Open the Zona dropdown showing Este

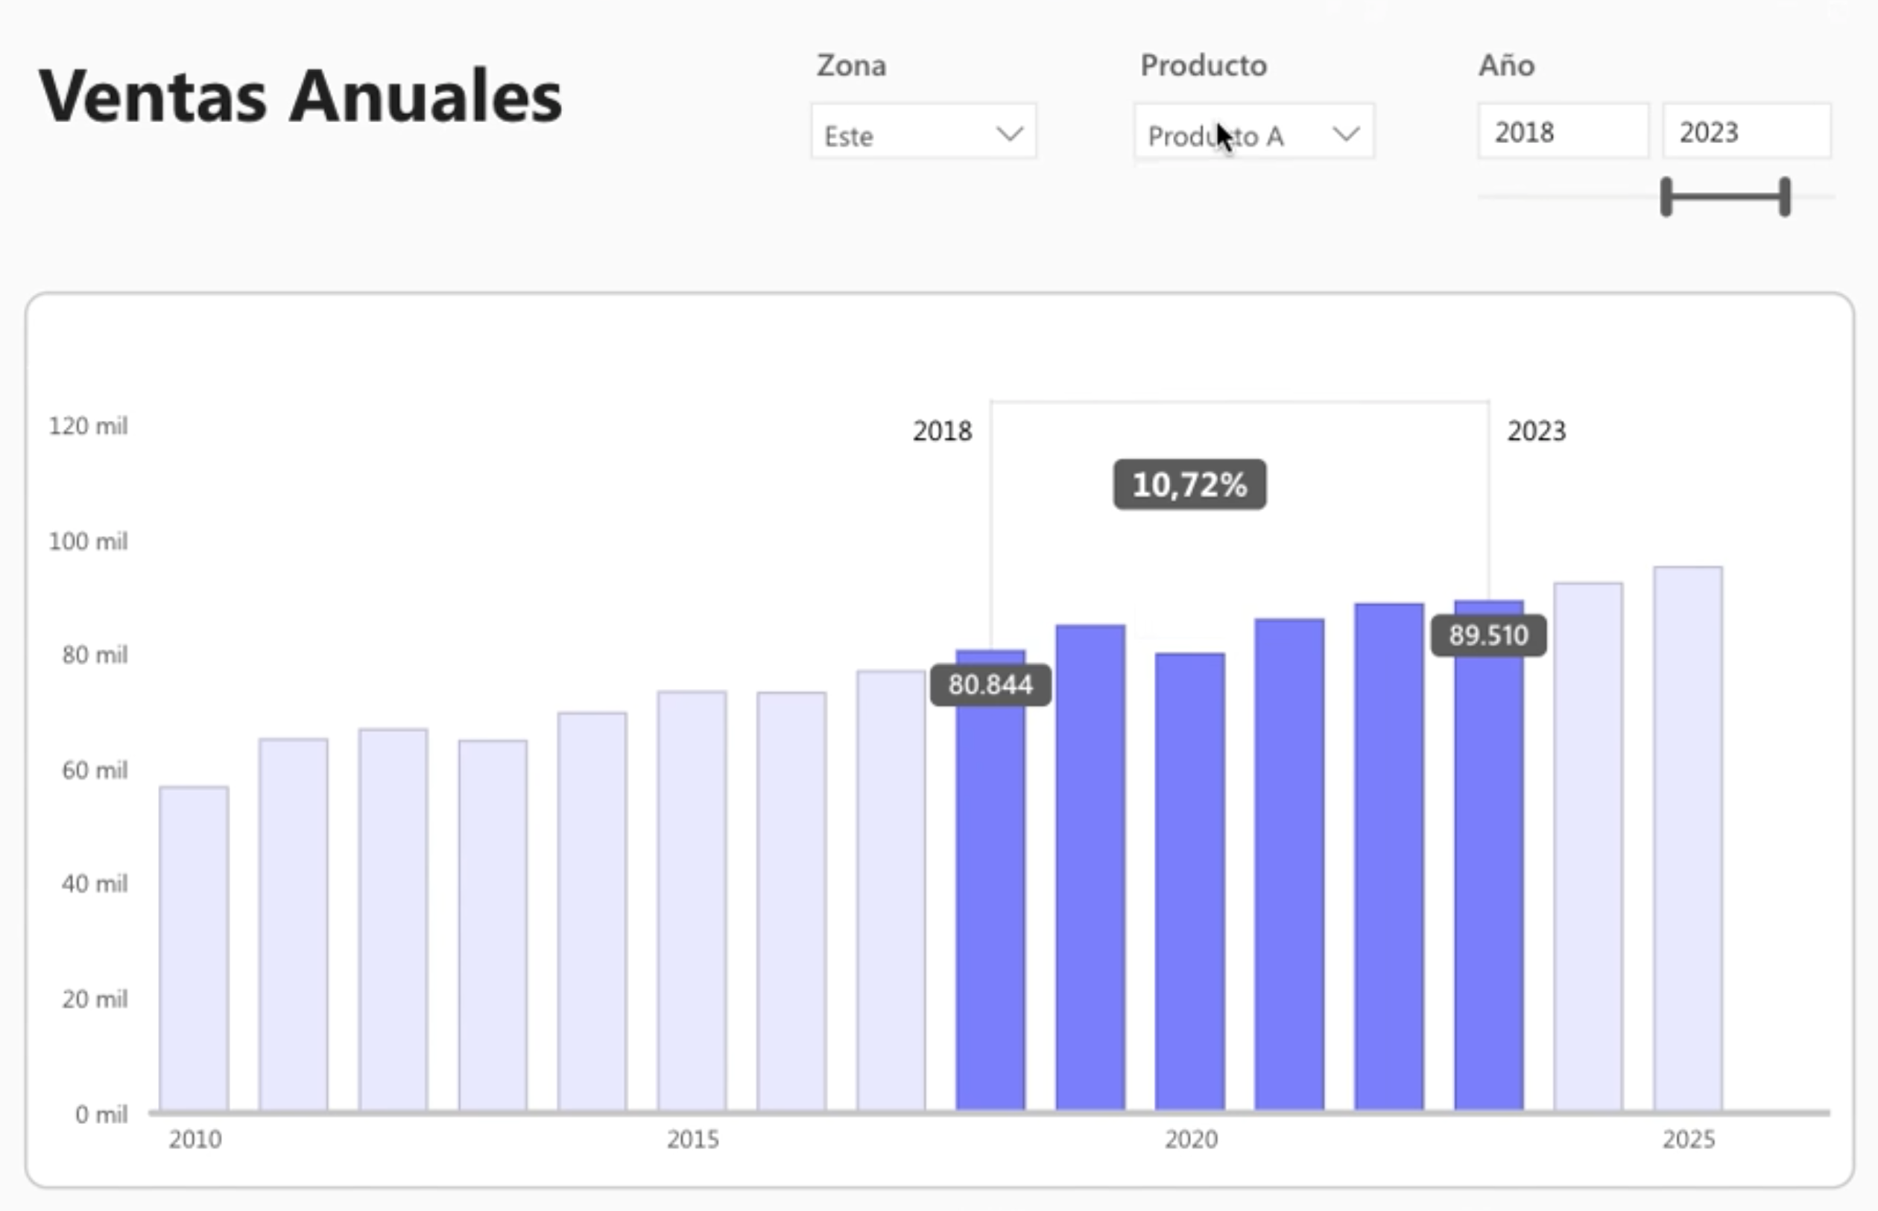click(905, 132)
